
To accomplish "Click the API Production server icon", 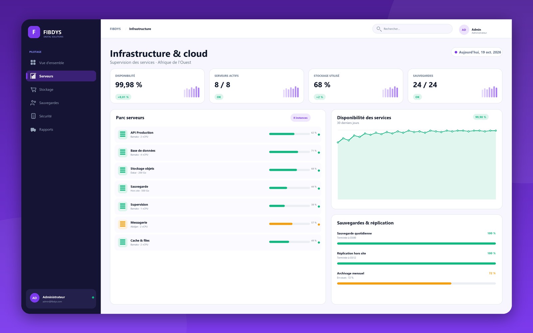I will (123, 134).
